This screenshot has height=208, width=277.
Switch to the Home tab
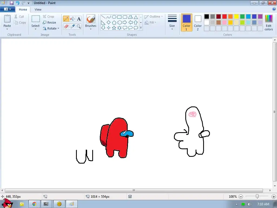click(x=23, y=9)
